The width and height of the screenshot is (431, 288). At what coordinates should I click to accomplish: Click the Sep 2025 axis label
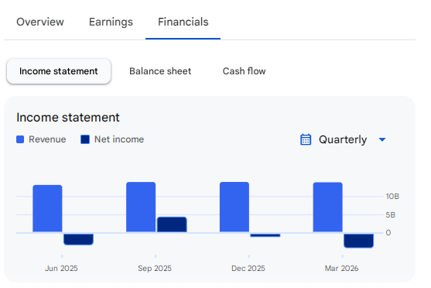point(155,269)
